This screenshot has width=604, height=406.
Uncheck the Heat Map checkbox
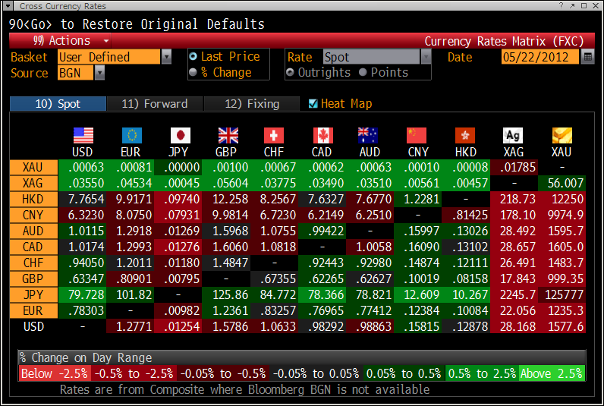point(313,104)
